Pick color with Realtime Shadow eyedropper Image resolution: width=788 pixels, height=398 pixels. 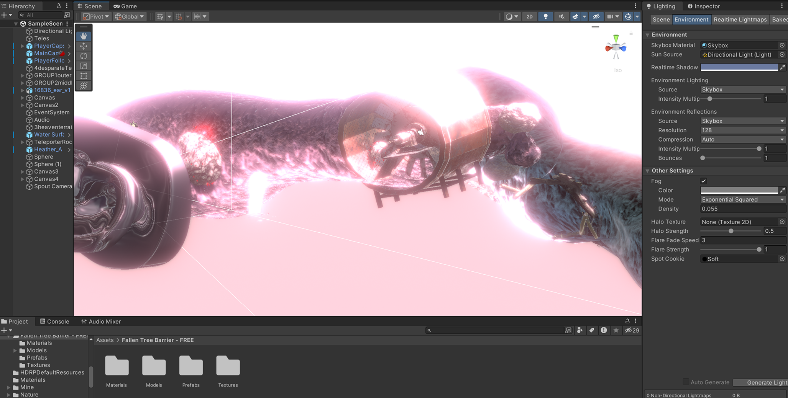[783, 67]
